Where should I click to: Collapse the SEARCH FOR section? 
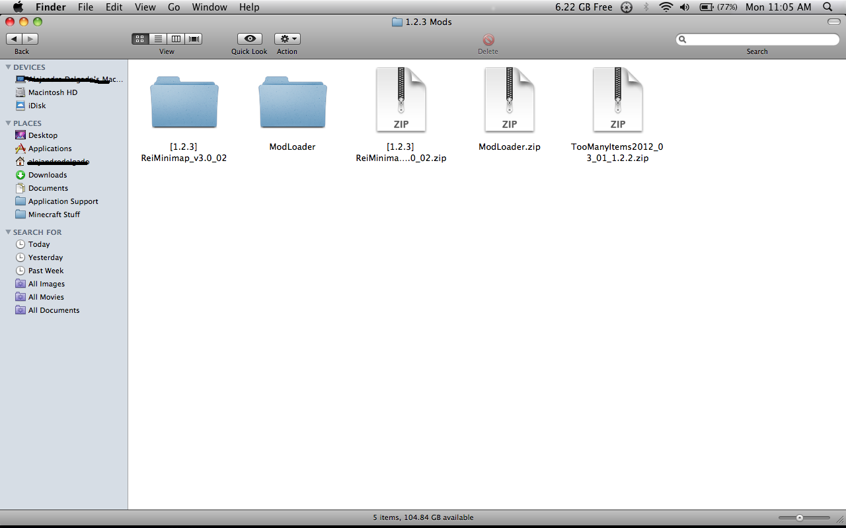tap(8, 232)
